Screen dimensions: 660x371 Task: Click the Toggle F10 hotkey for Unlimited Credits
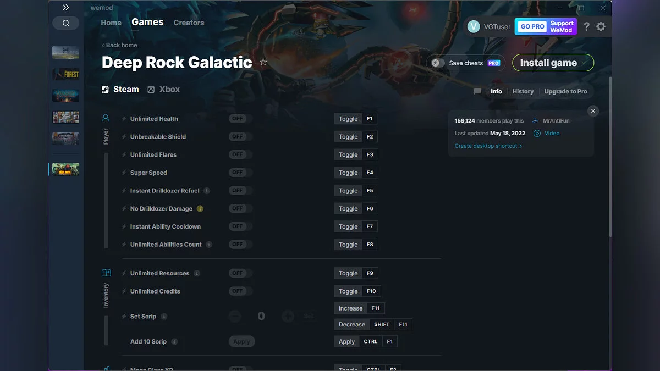pos(358,291)
